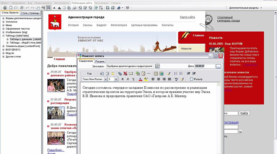Click the edit icon next to the Заголовок field
277x154 pixels.
coord(157,66)
